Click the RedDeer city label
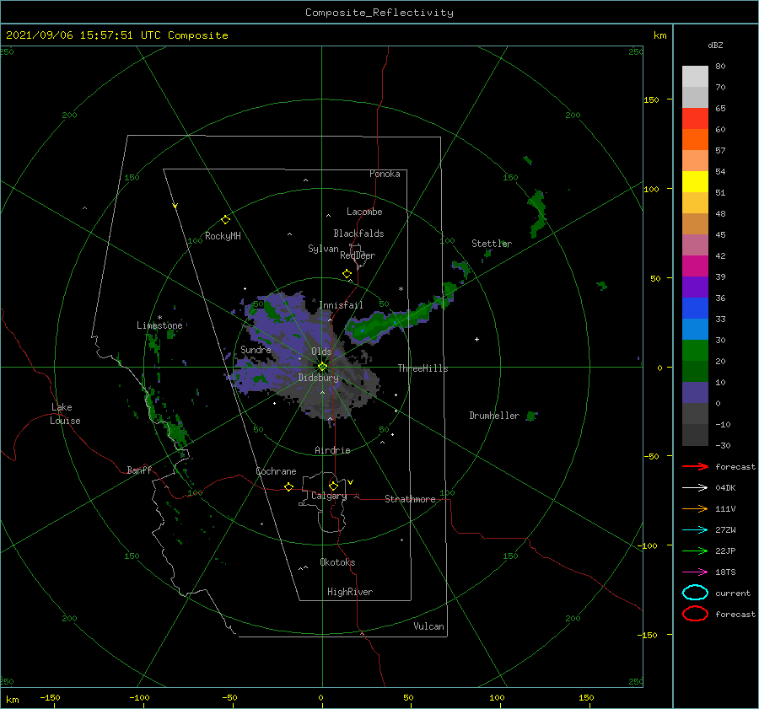 tap(358, 255)
